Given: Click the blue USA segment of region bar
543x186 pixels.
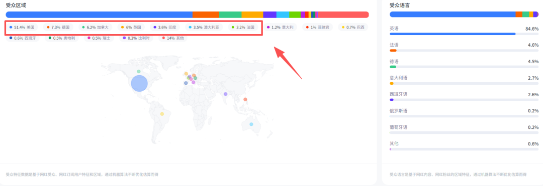Looking at the screenshot, I should click(x=99, y=15).
